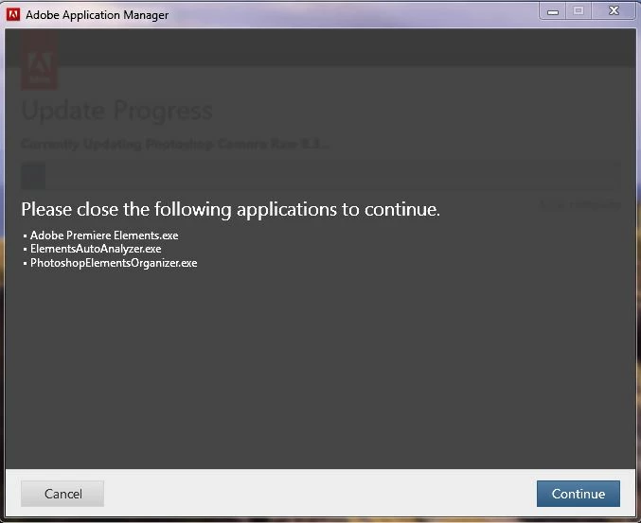Screen dimensions: 641x523
Task: Select 'Adobe Premiere Elements.exe' list entry
Action: click(x=104, y=235)
